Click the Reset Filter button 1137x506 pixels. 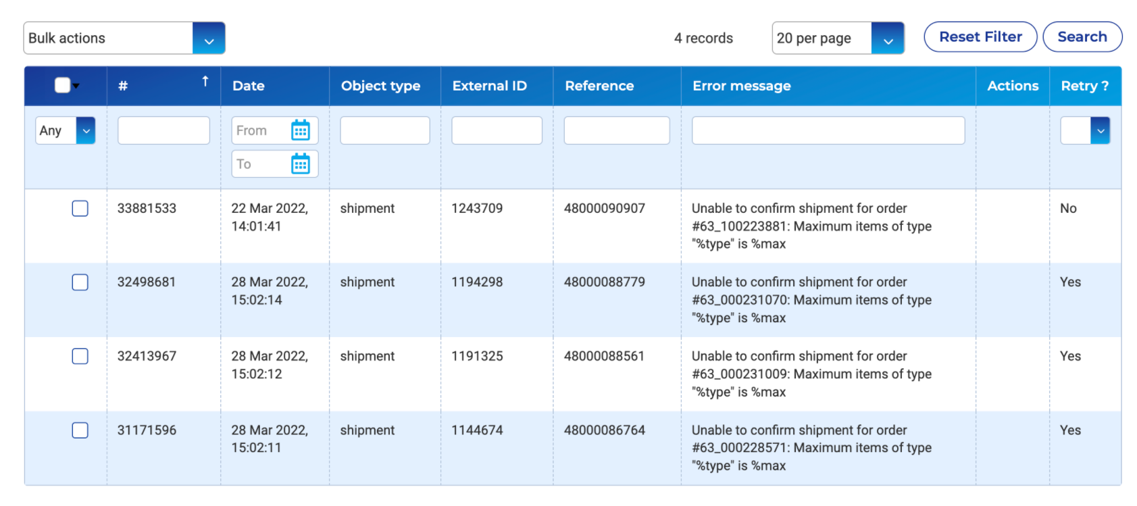(x=980, y=37)
